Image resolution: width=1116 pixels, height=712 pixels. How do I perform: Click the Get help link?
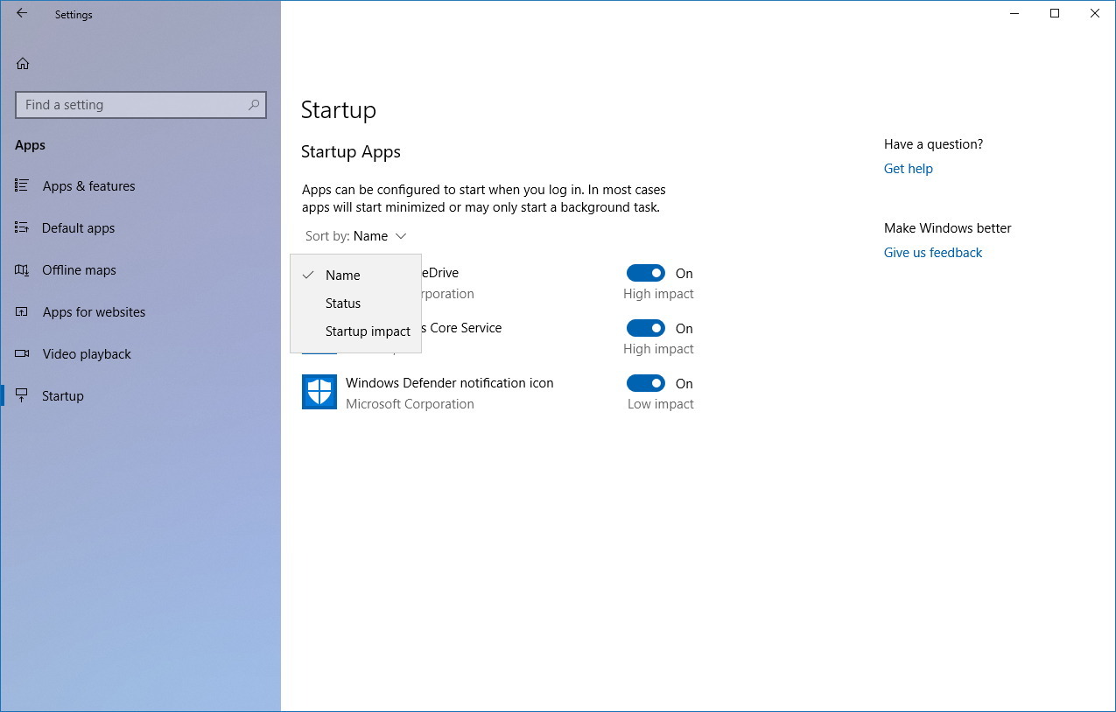(x=908, y=168)
